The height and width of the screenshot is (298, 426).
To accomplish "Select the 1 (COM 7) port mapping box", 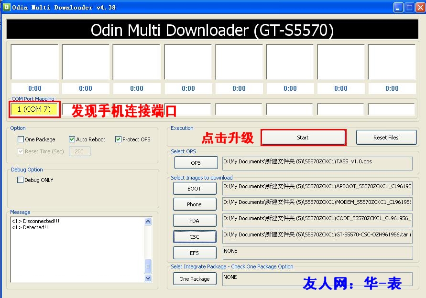I will click(x=34, y=109).
